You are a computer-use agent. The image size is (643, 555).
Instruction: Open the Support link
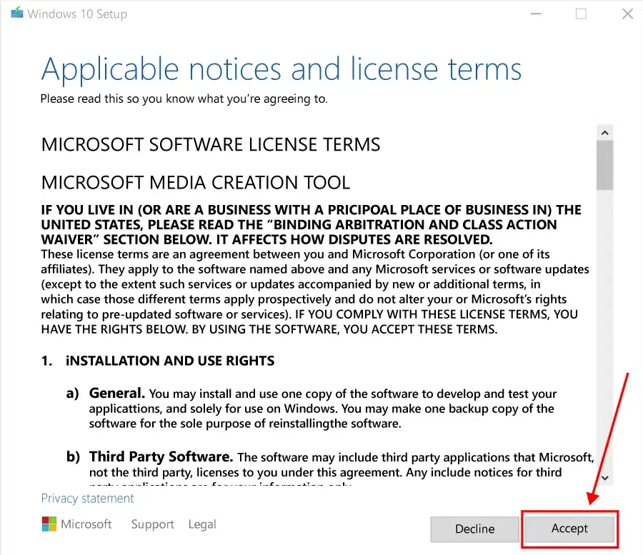click(153, 524)
